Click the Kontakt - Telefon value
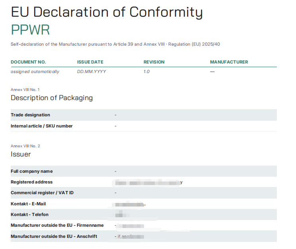The image size is (296, 249). [x=122, y=214]
